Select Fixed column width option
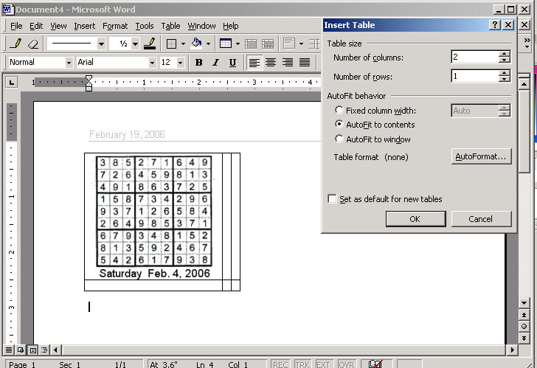The width and height of the screenshot is (537, 368). [x=339, y=111]
